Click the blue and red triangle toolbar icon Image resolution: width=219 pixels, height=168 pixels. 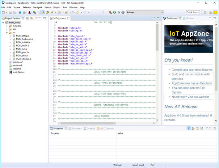[29, 12]
